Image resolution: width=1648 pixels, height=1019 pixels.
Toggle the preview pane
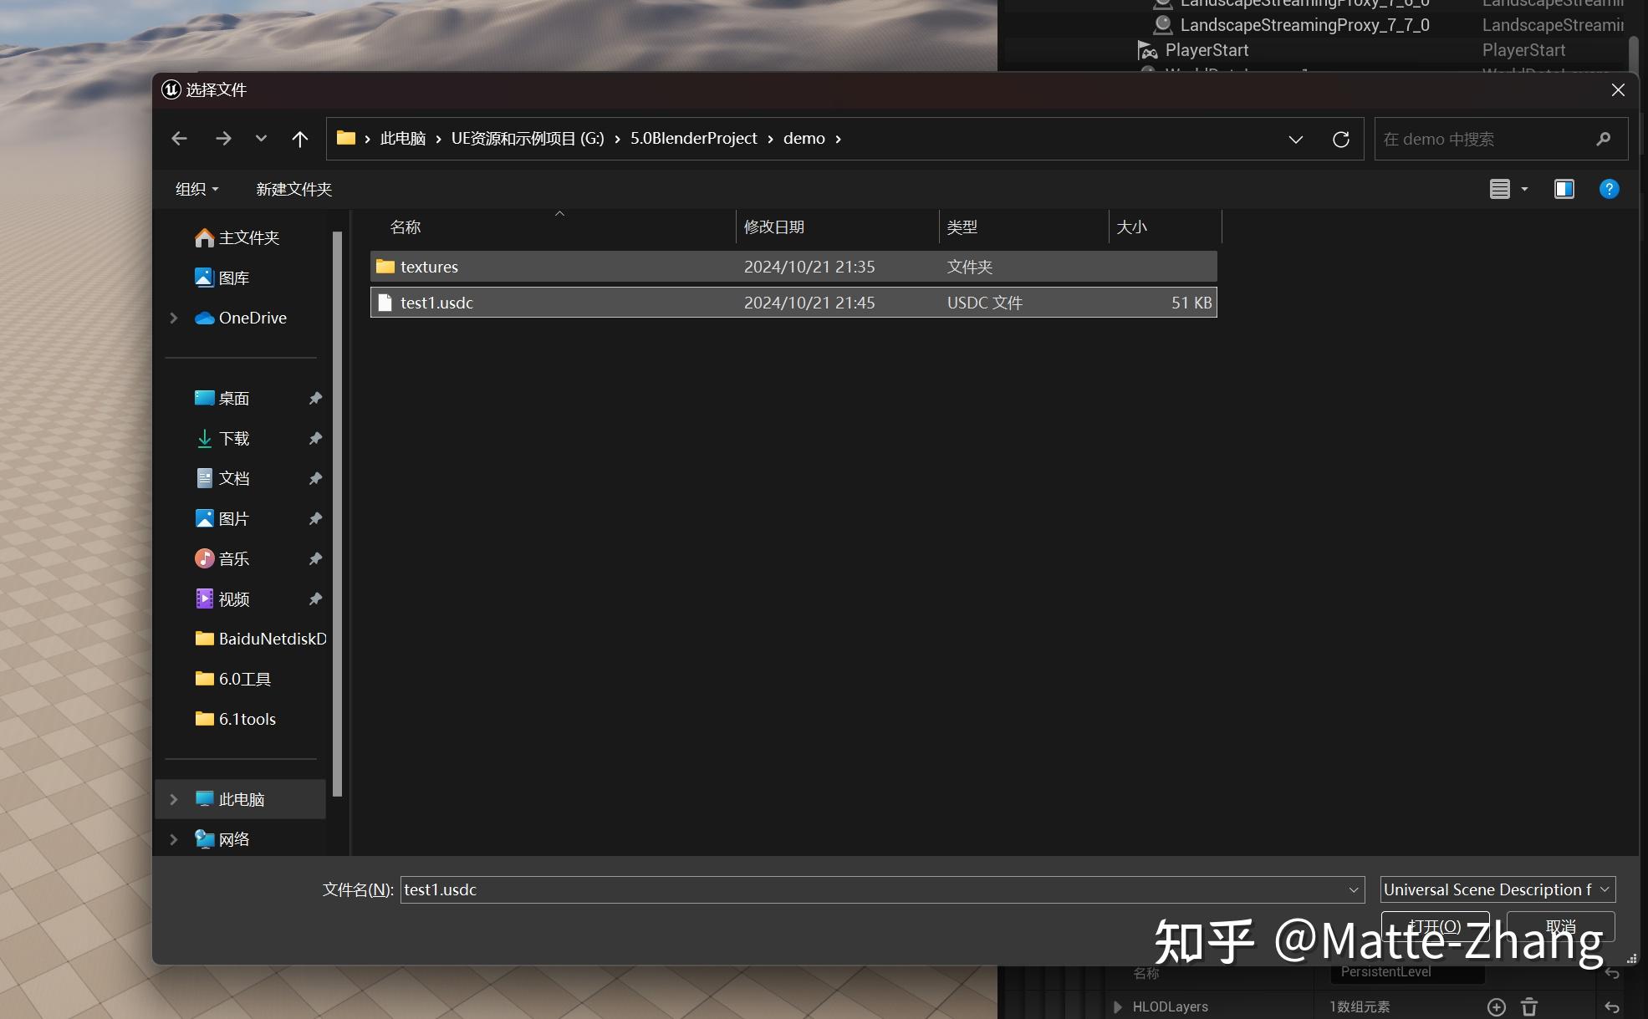coord(1564,189)
